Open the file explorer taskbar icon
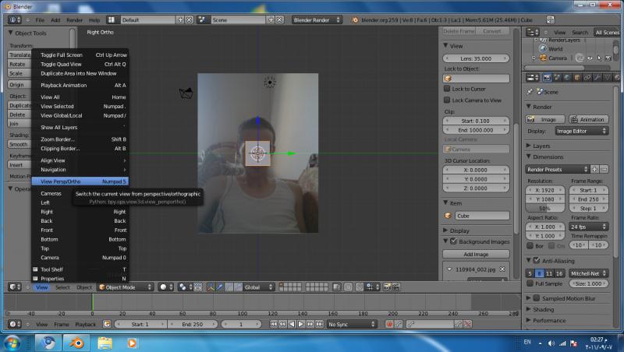Image resolution: width=624 pixels, height=352 pixels. pyautogui.click(x=105, y=343)
